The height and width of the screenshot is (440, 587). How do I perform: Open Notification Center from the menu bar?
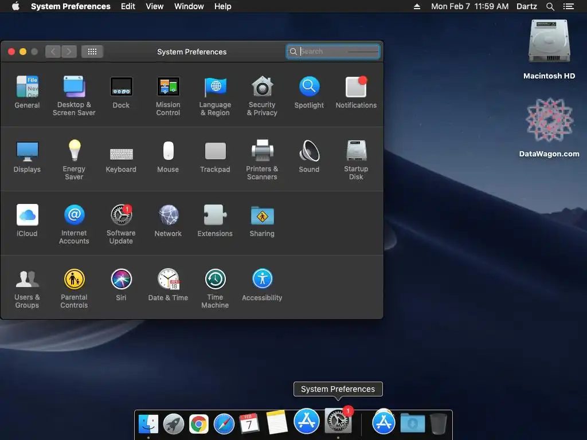click(569, 6)
